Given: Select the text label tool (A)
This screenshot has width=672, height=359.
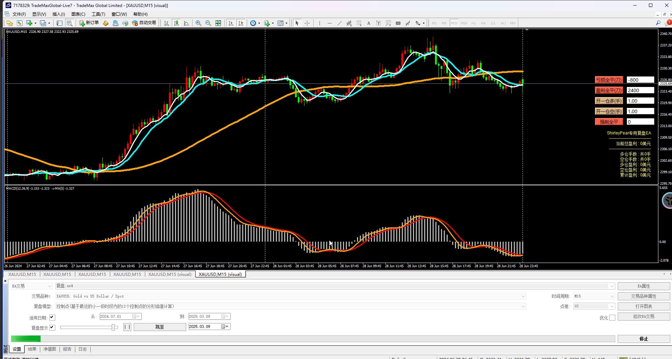Looking at the screenshot, I should (369, 23).
